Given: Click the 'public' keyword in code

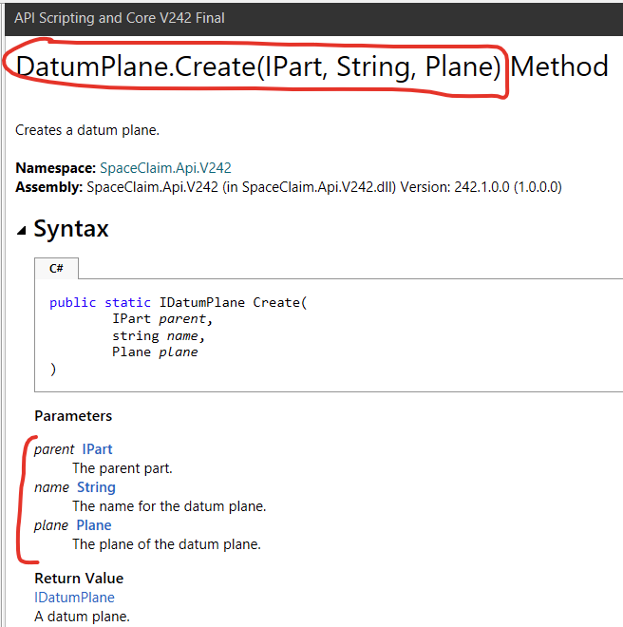Looking at the screenshot, I should pyautogui.click(x=73, y=303).
